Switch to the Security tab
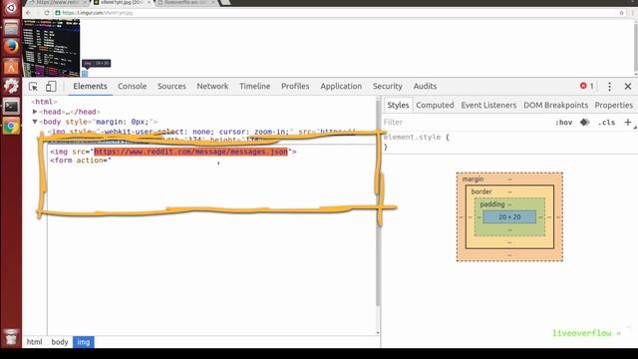Viewport: 638px width, 359px height. tap(388, 87)
